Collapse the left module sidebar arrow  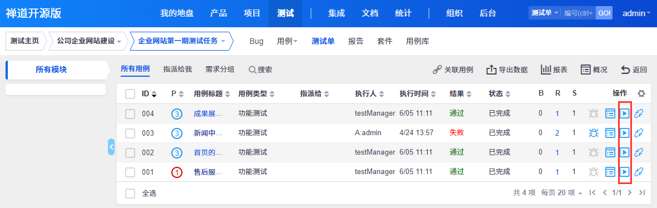(x=111, y=147)
